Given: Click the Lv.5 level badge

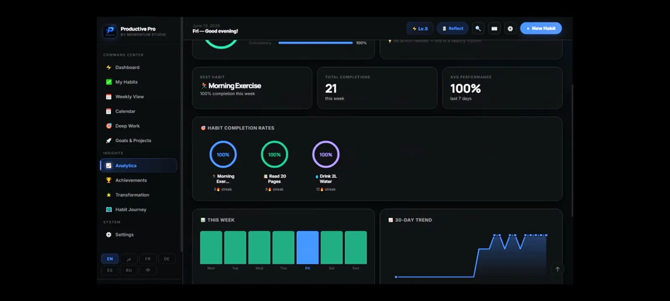Looking at the screenshot, I should [420, 28].
